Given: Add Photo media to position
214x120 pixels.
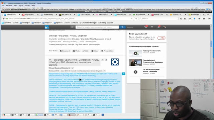Looking at the screenshot, I should click(76, 51).
